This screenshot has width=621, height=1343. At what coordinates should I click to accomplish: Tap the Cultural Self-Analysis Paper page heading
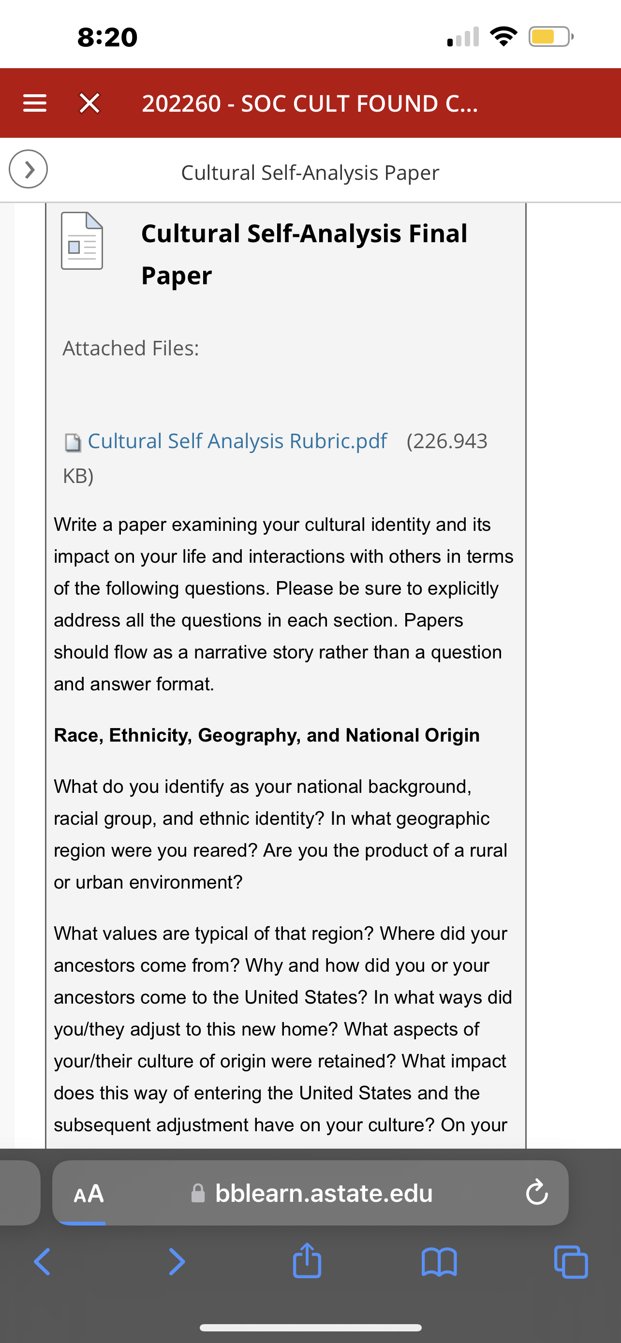(x=310, y=173)
